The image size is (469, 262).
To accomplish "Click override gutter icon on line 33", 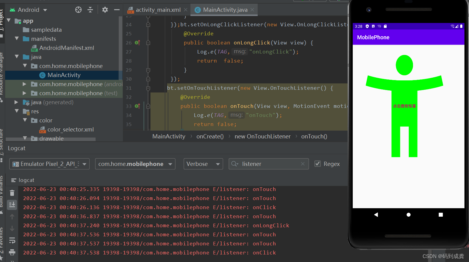I will [137, 106].
